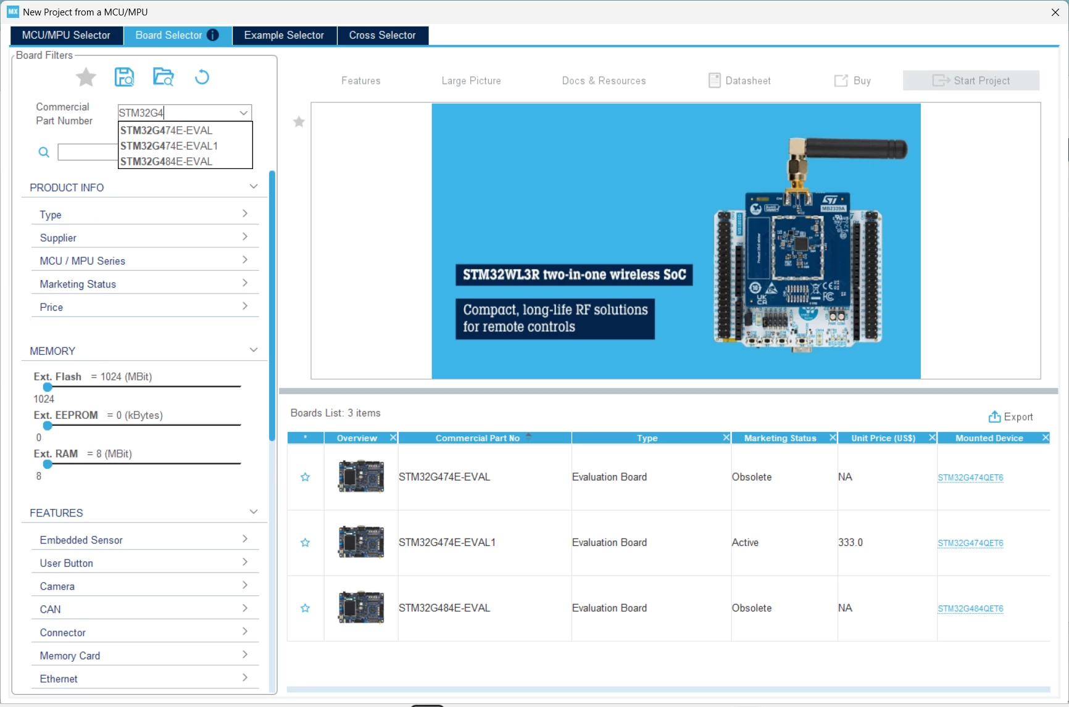Close the New Project window
This screenshot has height=707, width=1069.
pos(1055,12)
